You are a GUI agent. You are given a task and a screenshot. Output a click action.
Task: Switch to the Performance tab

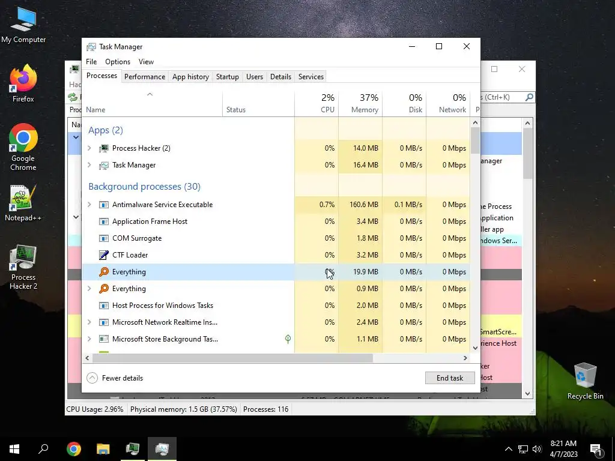(x=145, y=77)
